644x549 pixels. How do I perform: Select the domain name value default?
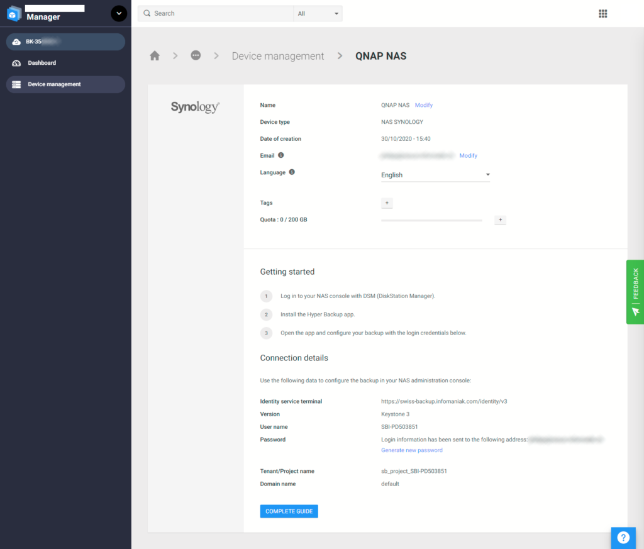tap(390, 484)
